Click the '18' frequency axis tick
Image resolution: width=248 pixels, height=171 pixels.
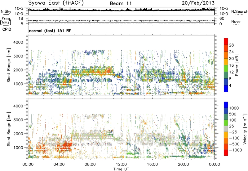(21, 19)
